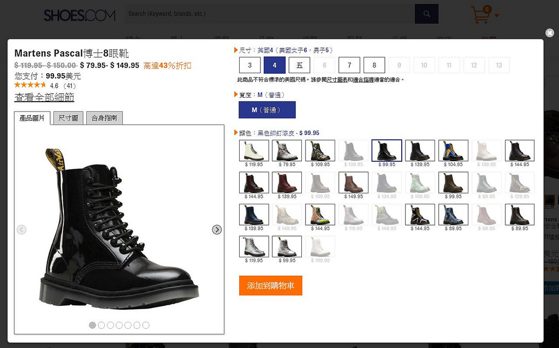Select size 7 option
Screen dimensions: 559x348
coord(349,65)
